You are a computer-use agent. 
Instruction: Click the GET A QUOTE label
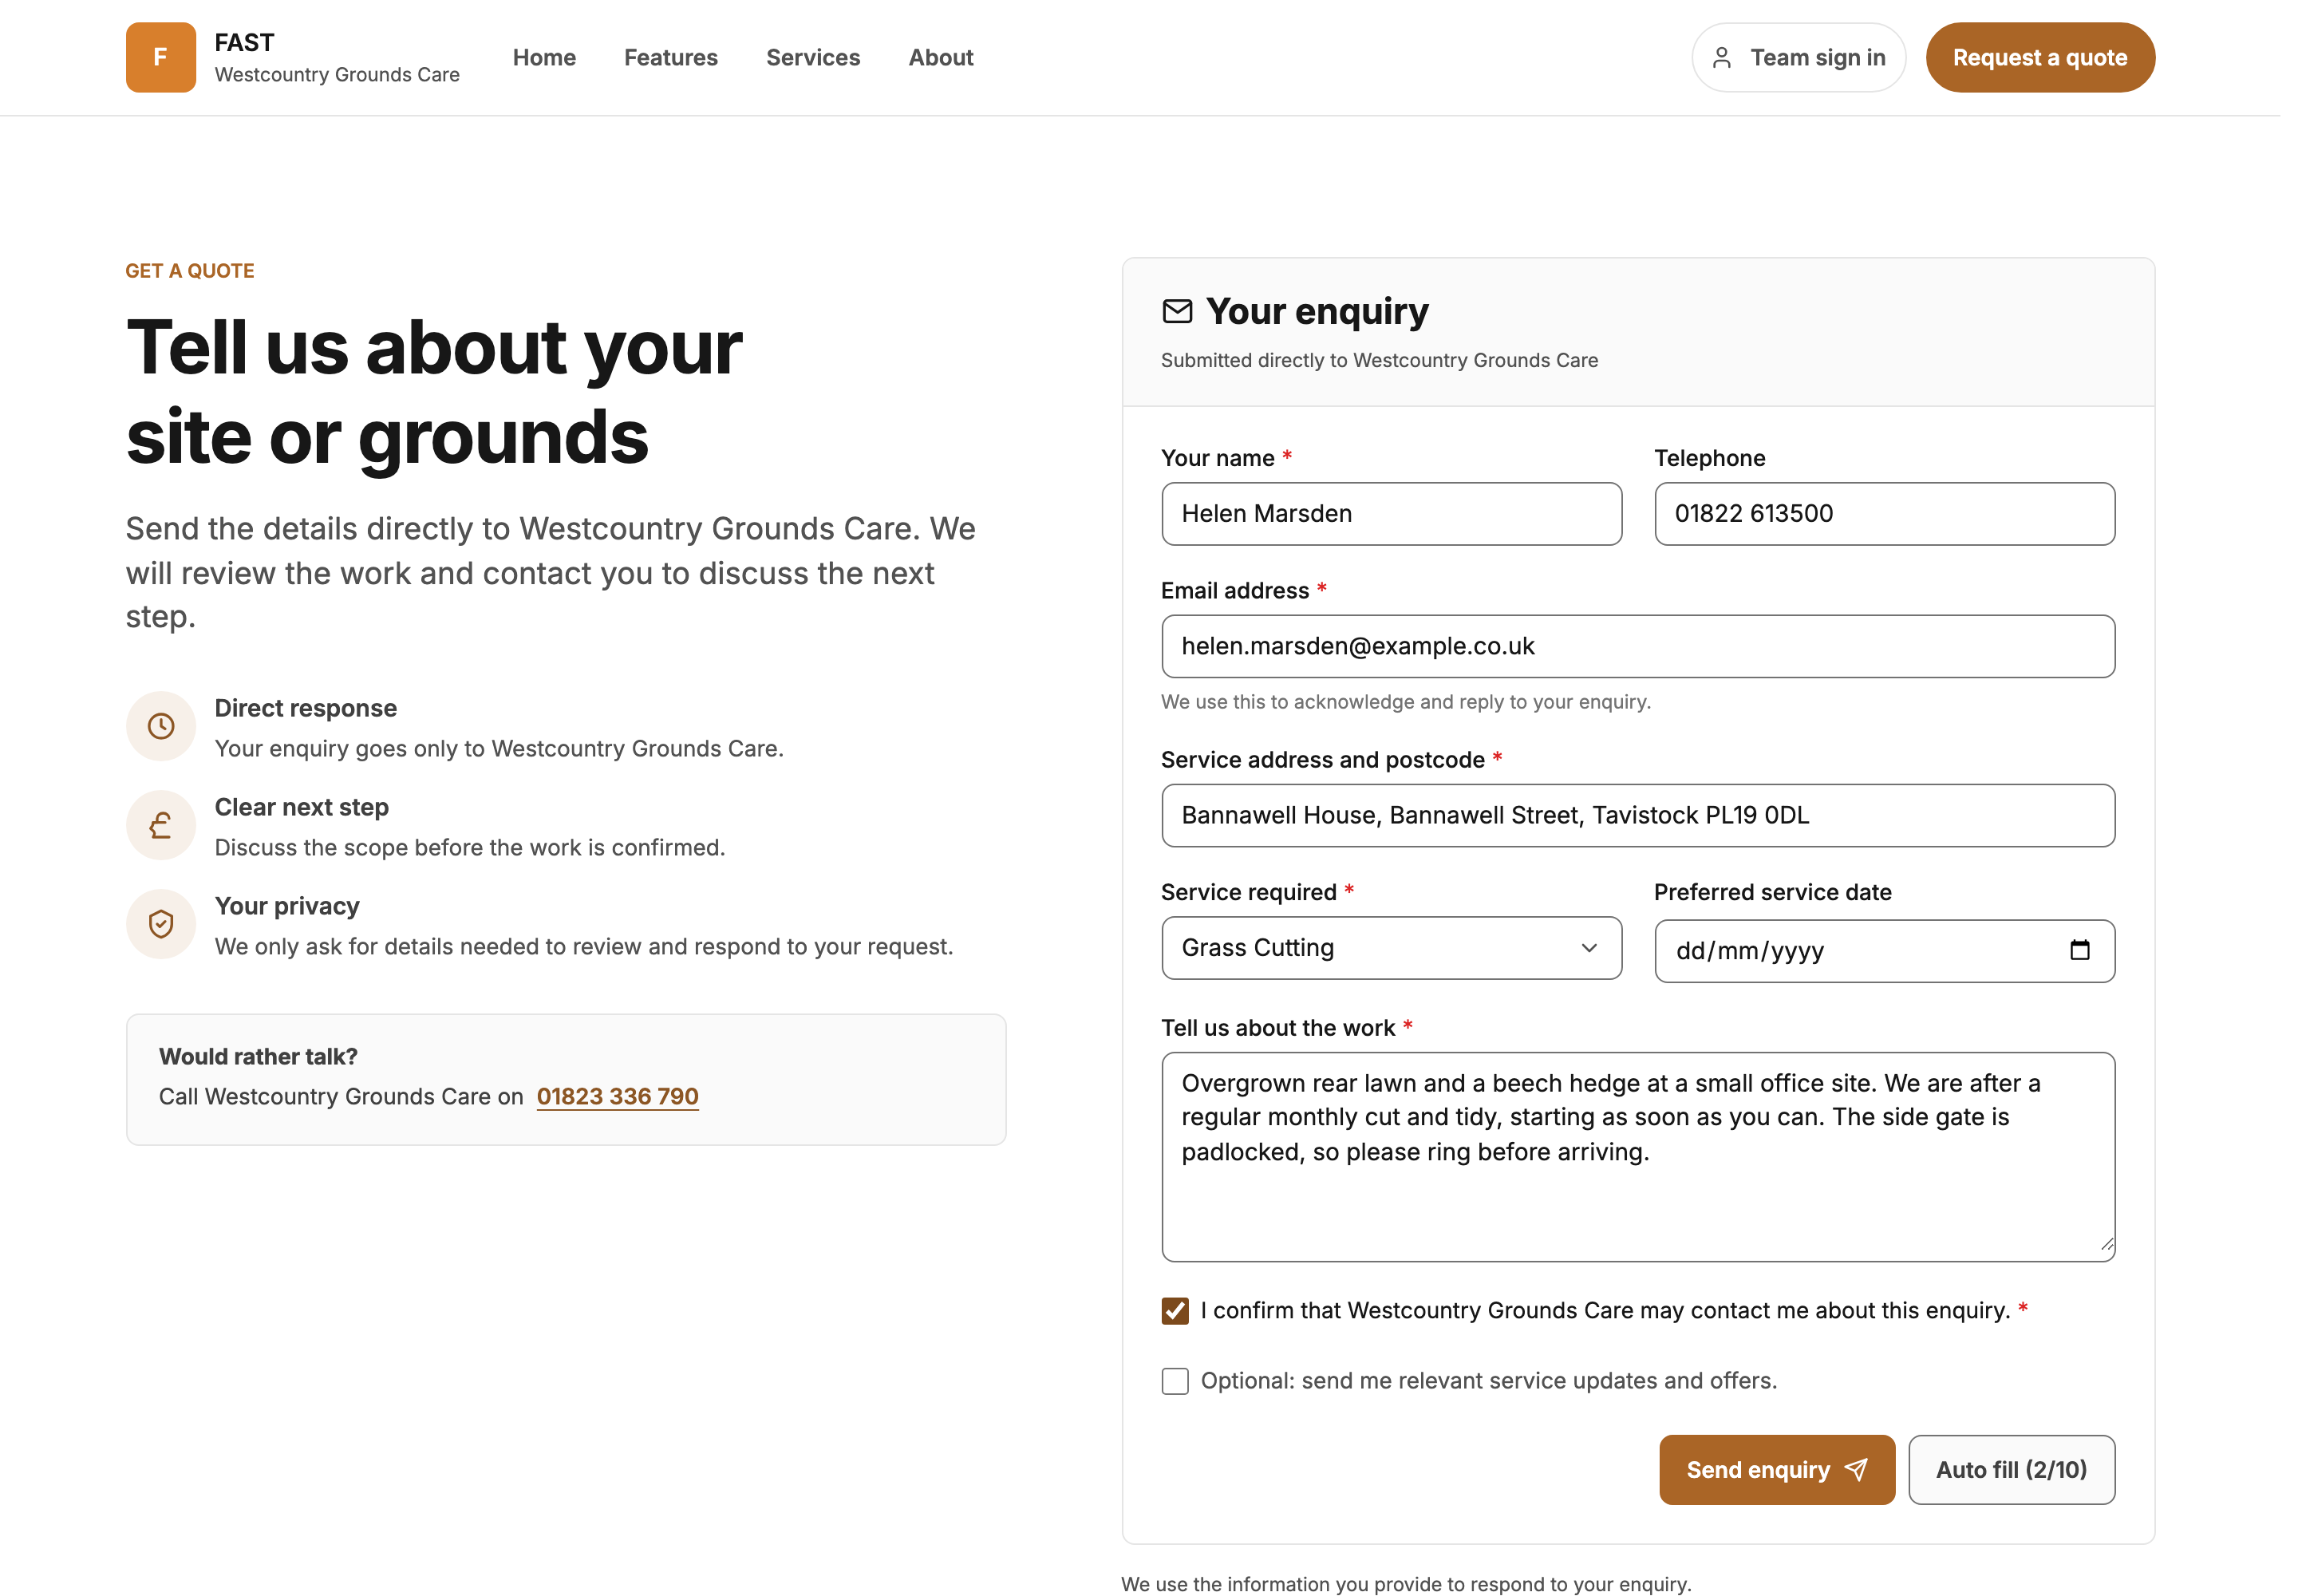(x=190, y=271)
